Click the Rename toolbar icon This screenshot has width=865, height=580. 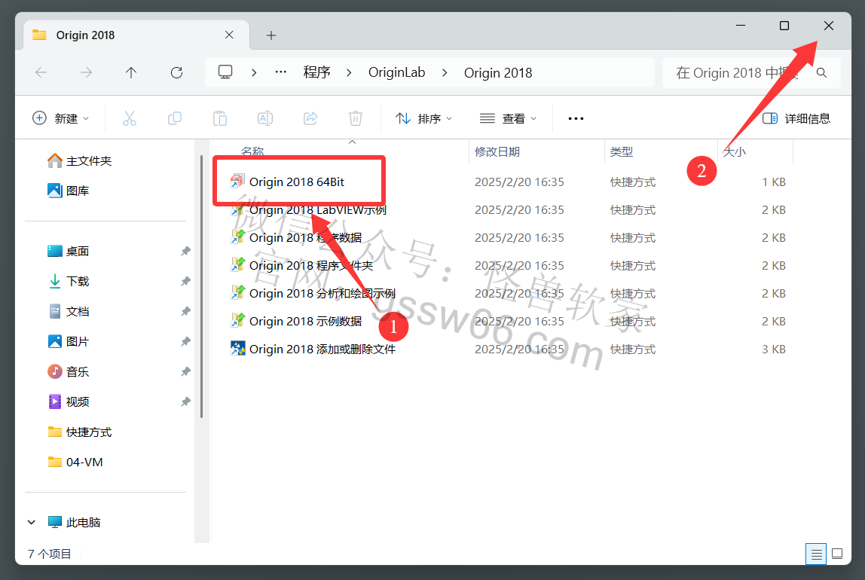[x=265, y=118]
